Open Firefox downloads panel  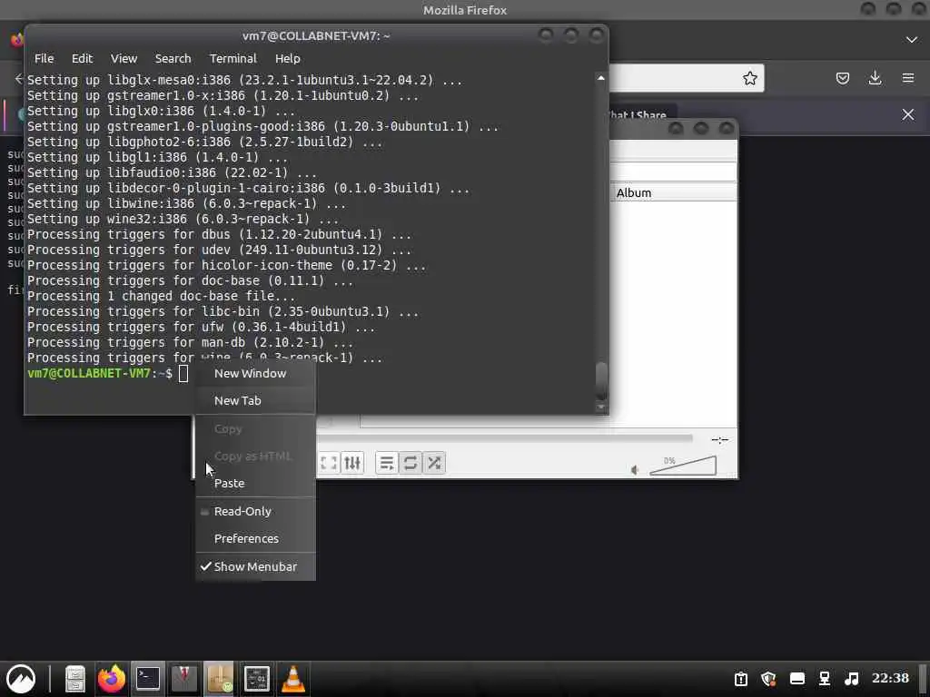[875, 78]
